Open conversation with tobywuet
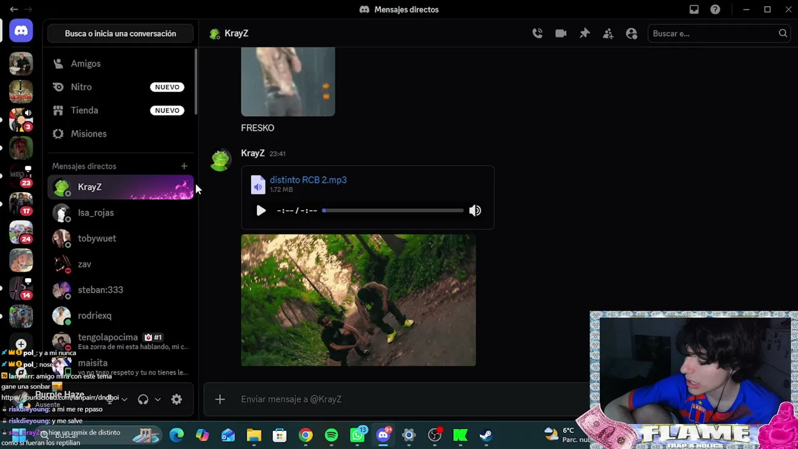Viewport: 798px width, 449px height. (x=121, y=238)
